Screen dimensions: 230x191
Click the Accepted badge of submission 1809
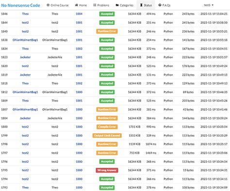click(107, 101)
